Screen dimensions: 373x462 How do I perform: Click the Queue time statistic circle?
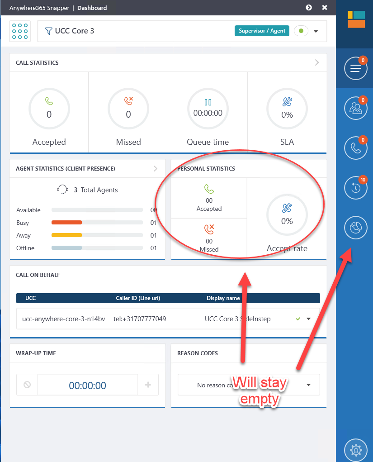(x=208, y=109)
